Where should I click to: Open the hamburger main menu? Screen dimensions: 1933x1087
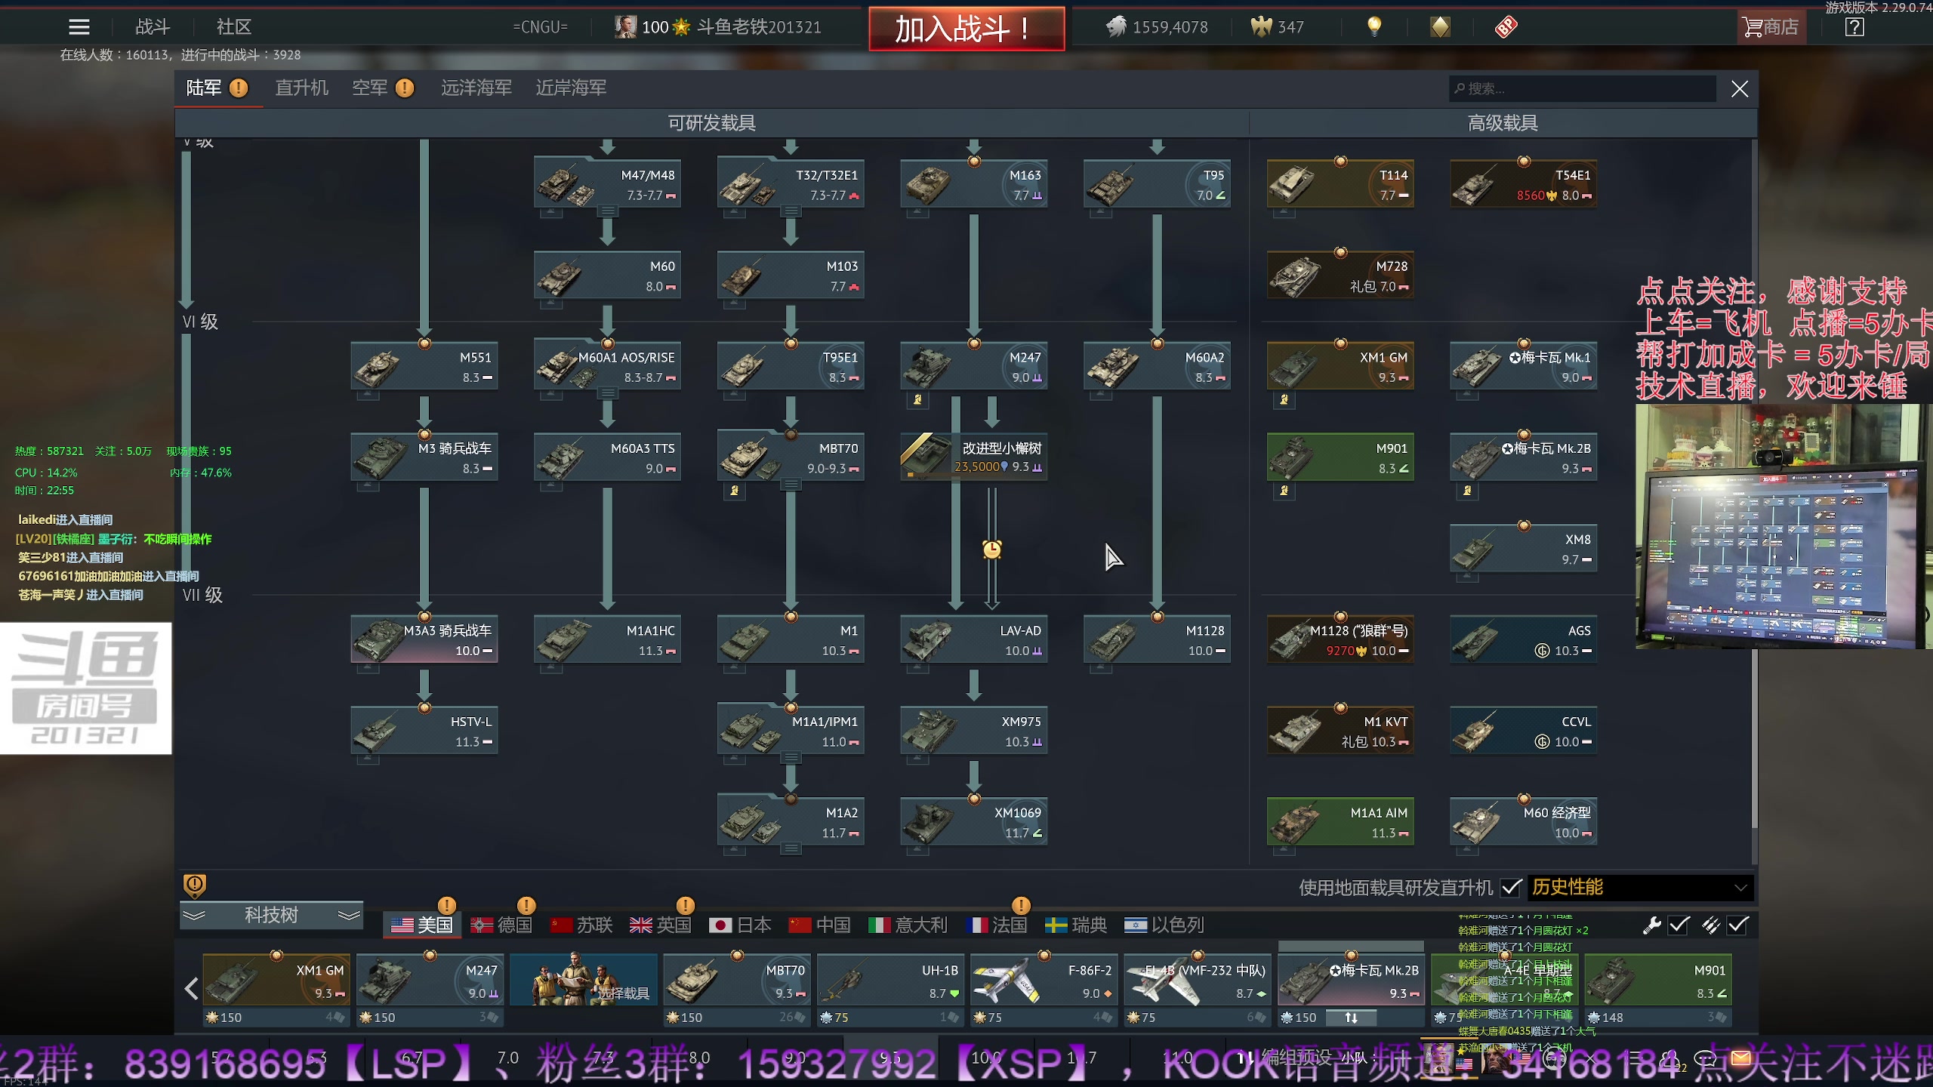(79, 27)
